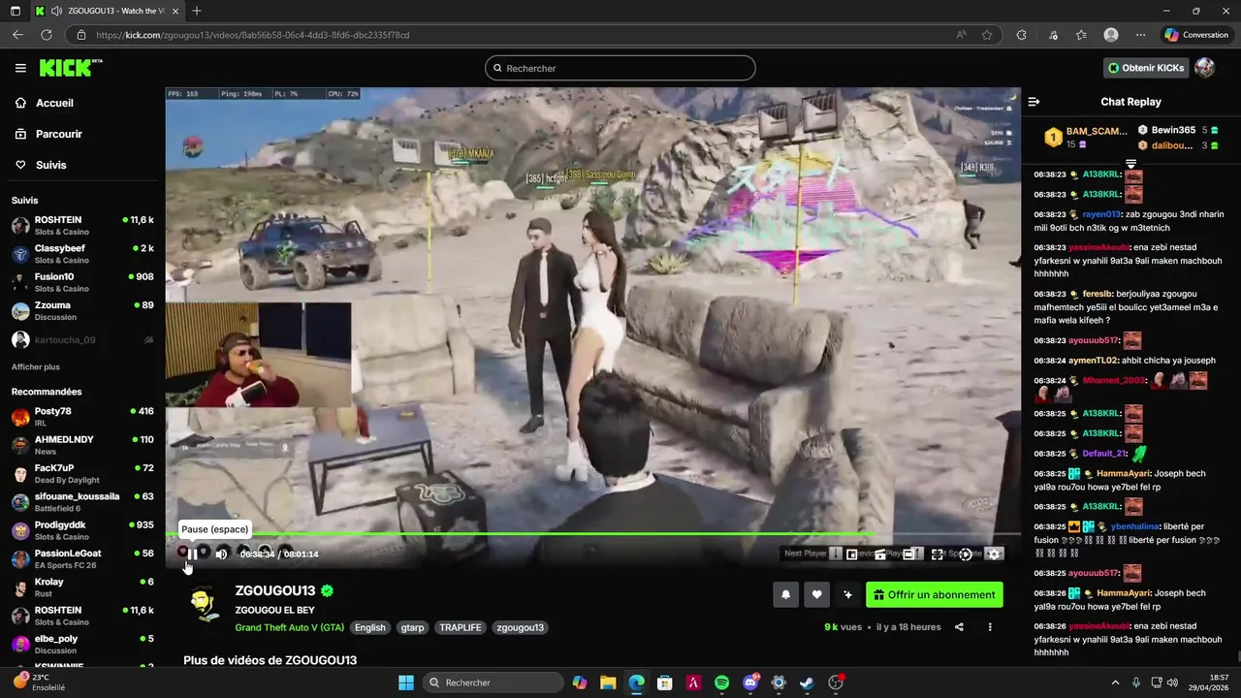Open Steam from the taskbar
Screen dimensions: 1241x698
(x=807, y=682)
